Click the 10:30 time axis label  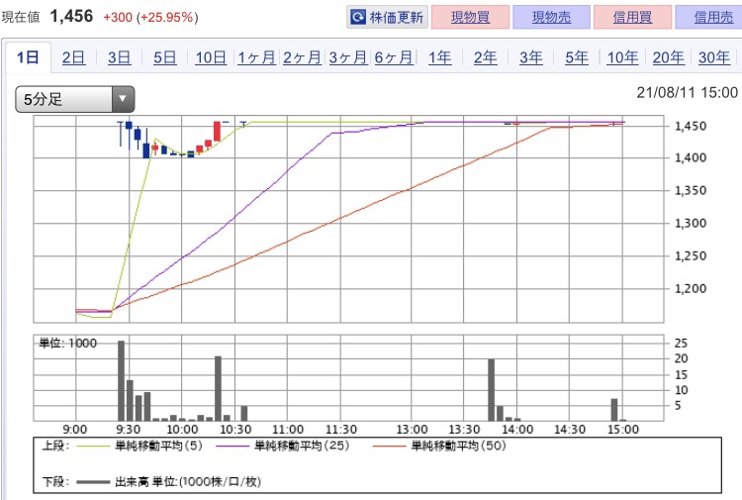coord(235,430)
